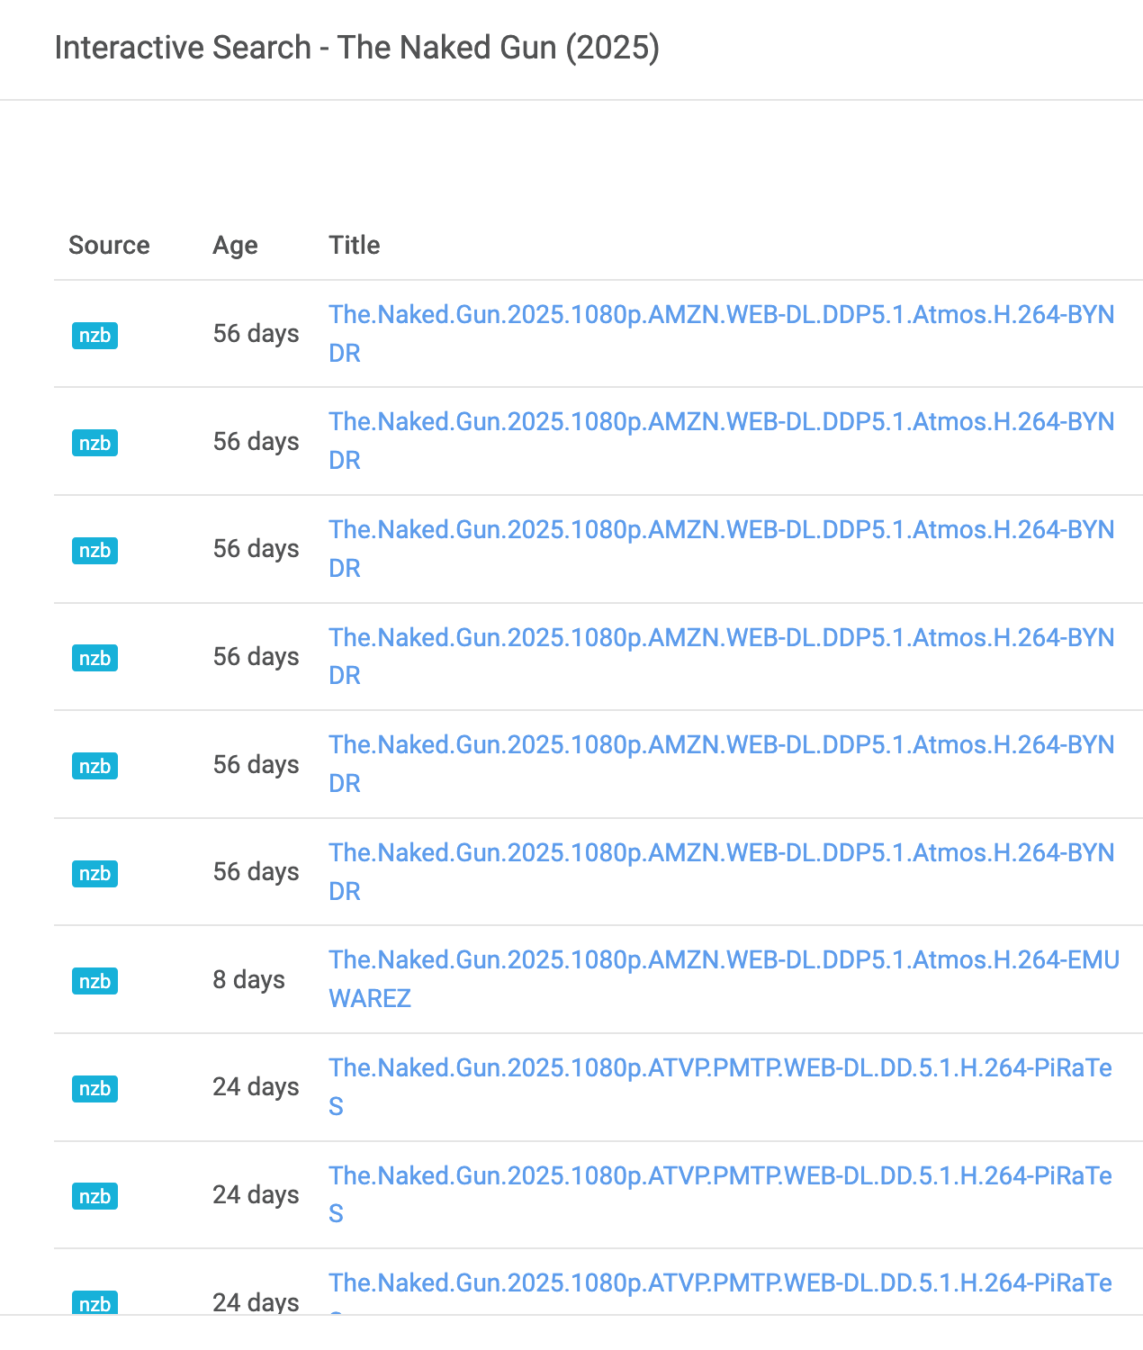Sort results by the Source column header
The height and width of the screenshot is (1350, 1143).
(109, 245)
